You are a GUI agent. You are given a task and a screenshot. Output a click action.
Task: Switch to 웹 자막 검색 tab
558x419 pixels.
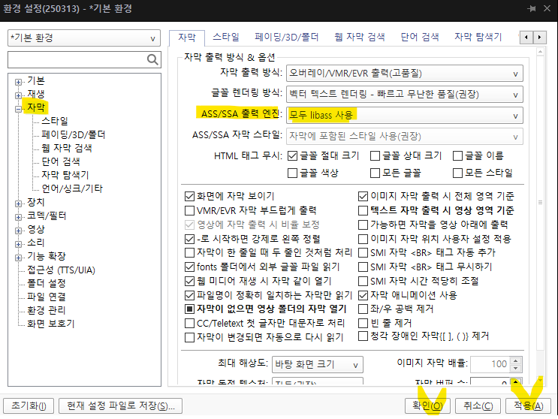360,37
